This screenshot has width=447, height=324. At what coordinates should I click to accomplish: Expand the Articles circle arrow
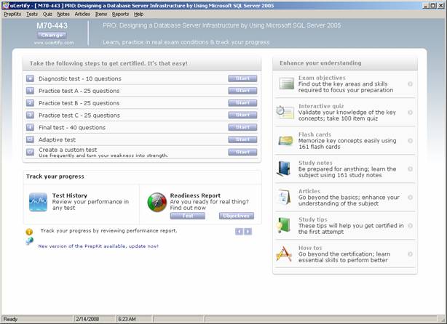(410, 197)
